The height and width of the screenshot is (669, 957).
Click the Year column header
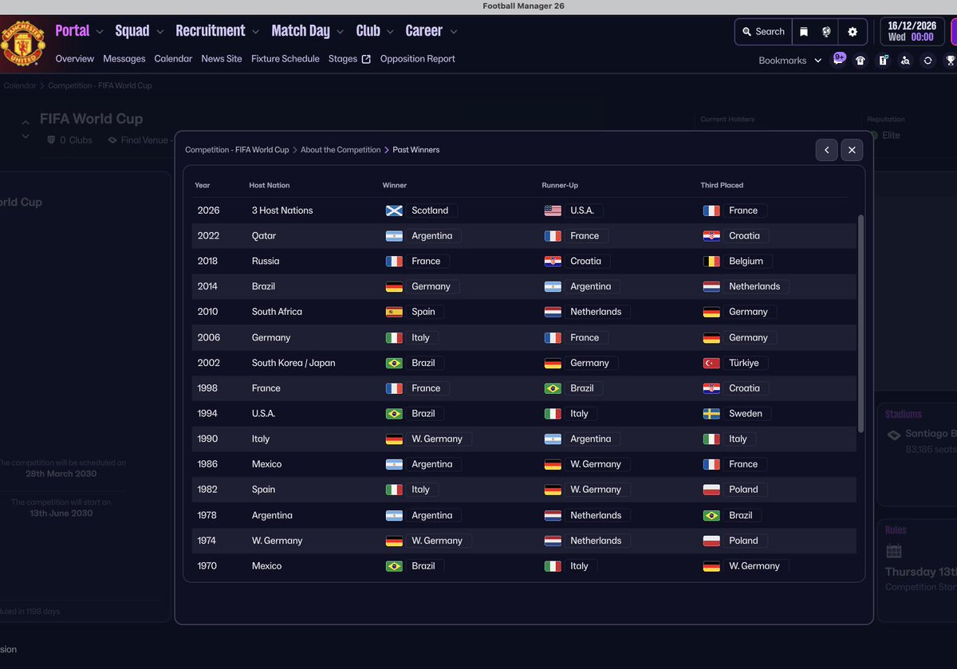tap(203, 185)
